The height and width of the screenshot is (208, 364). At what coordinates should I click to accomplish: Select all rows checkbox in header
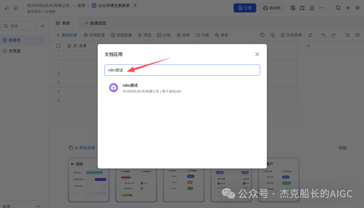coord(59,46)
